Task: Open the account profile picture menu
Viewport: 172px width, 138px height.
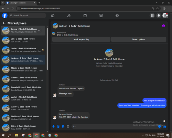Action: [x=165, y=16]
